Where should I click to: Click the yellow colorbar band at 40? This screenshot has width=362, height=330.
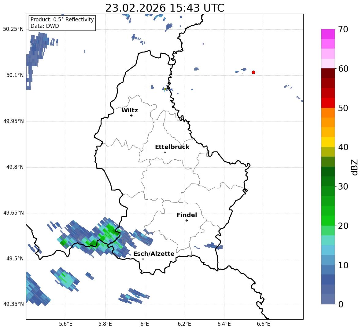328,142
